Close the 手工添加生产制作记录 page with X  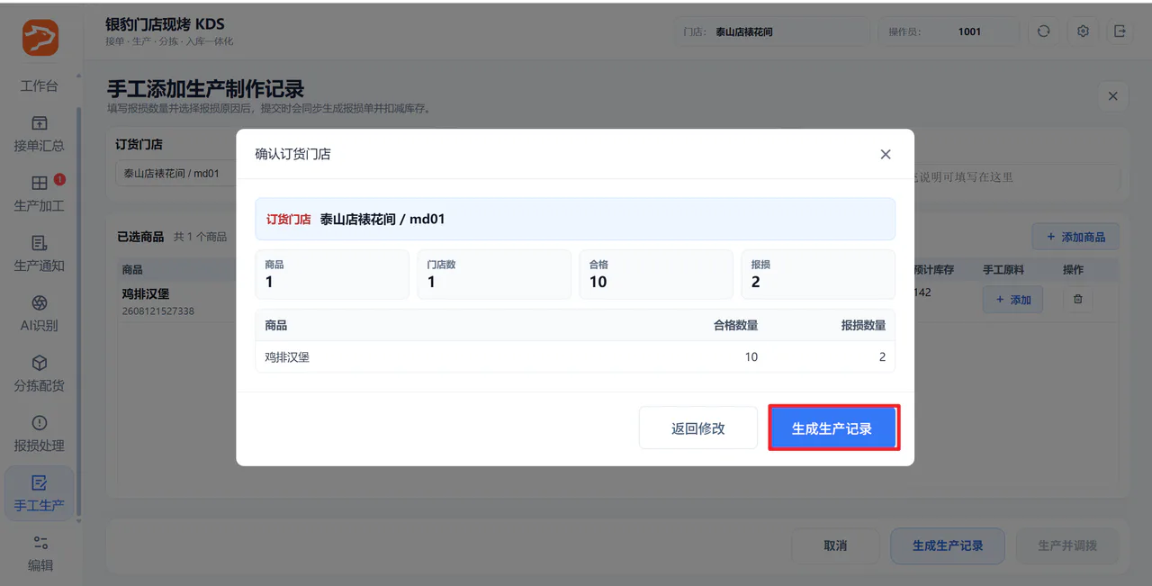click(1113, 96)
